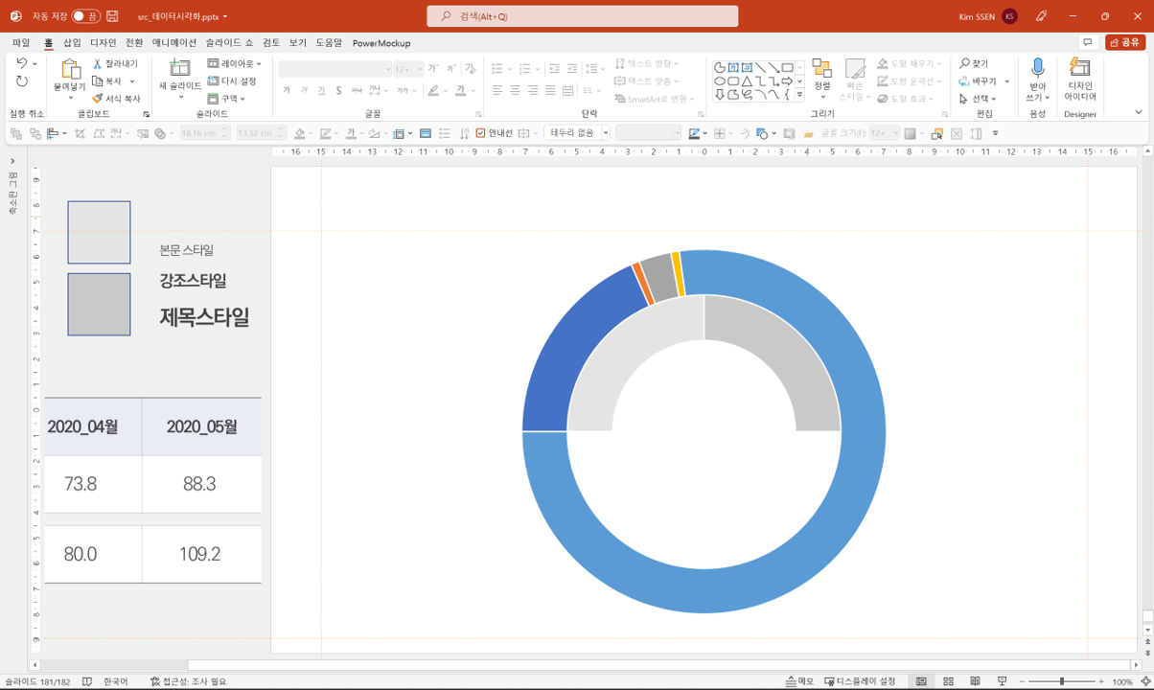Click Format Painter (서식 복사)
The width and height of the screenshot is (1154, 690).
pyautogui.click(x=117, y=98)
